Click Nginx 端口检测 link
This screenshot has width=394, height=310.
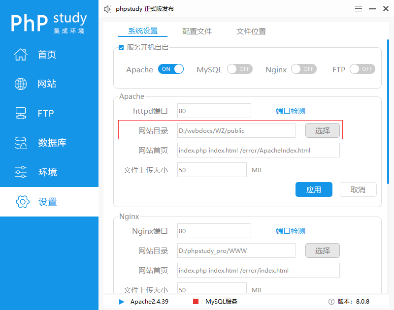point(291,231)
